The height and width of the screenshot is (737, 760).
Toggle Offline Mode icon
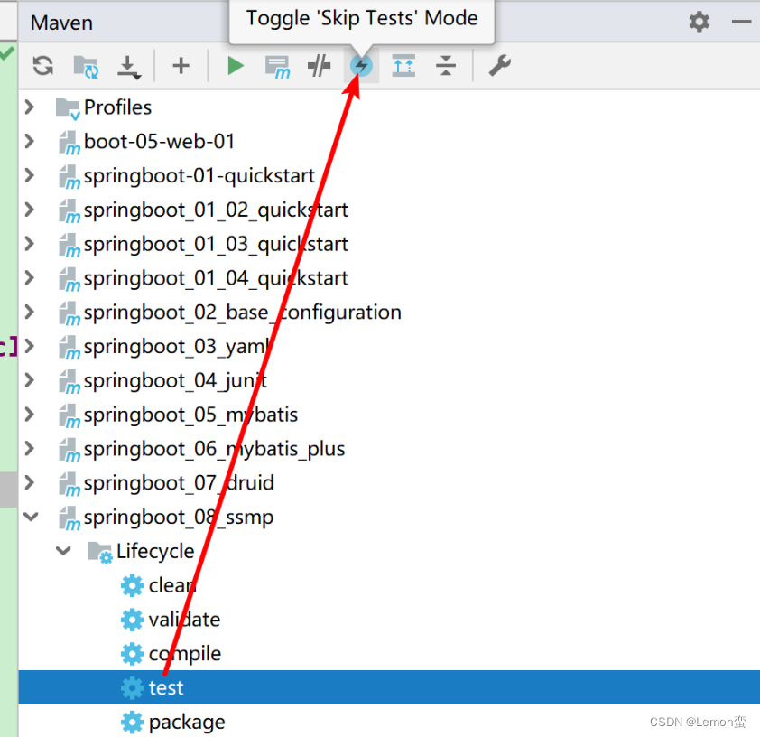point(320,65)
